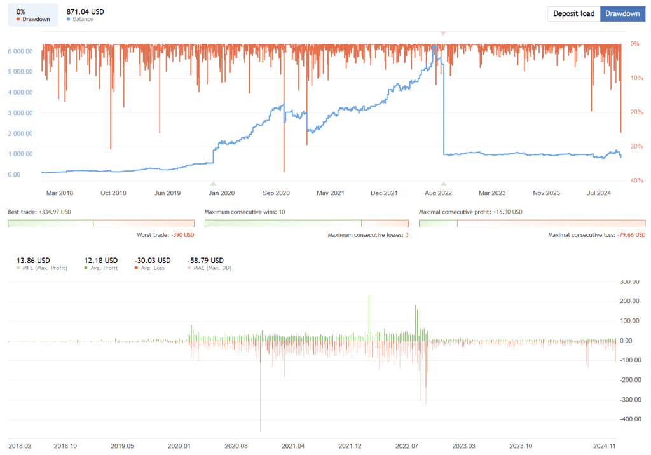
Task: Click the Worst trade red bar segment
Action: tap(144, 223)
